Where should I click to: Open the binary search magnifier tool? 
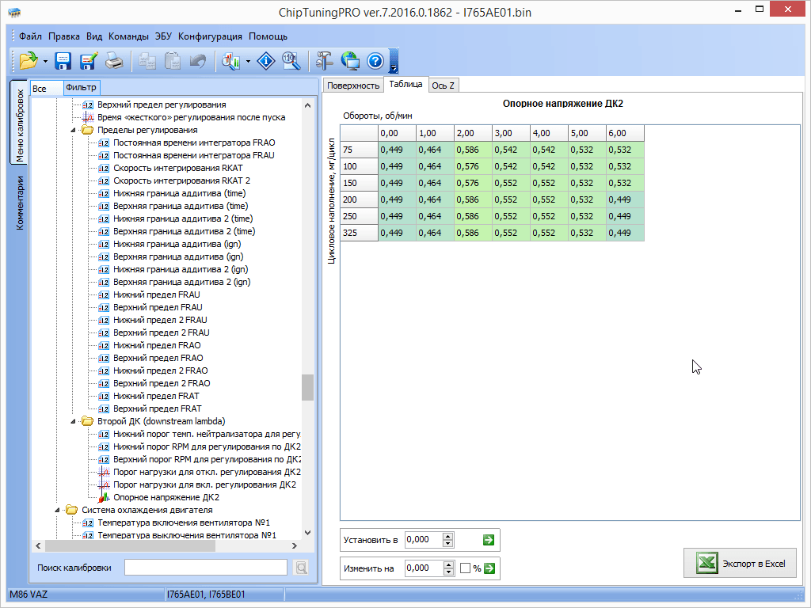click(291, 61)
